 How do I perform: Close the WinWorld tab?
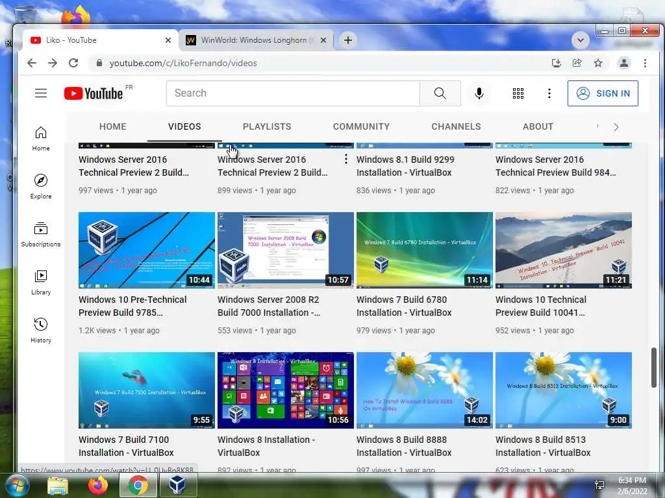click(x=323, y=40)
